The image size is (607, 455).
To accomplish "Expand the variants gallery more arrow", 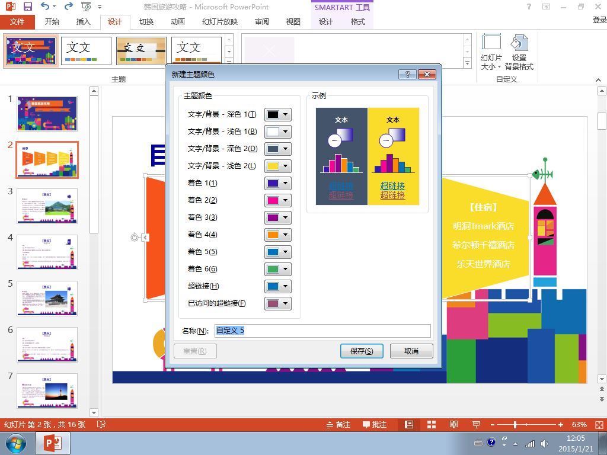I will [467, 63].
